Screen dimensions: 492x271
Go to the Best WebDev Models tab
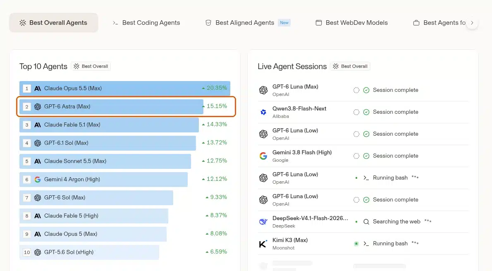pos(352,23)
